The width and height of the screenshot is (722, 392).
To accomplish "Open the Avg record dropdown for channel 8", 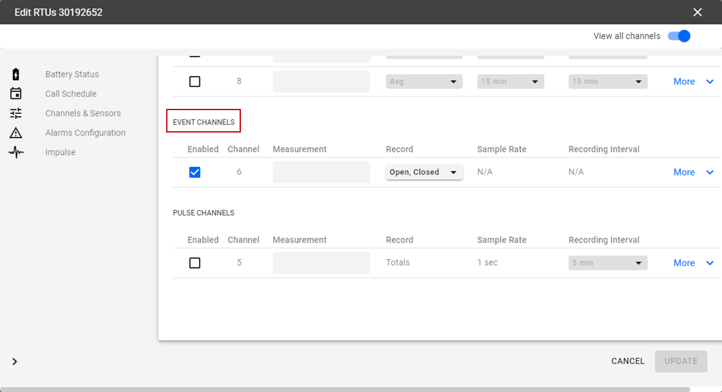I will coord(424,82).
